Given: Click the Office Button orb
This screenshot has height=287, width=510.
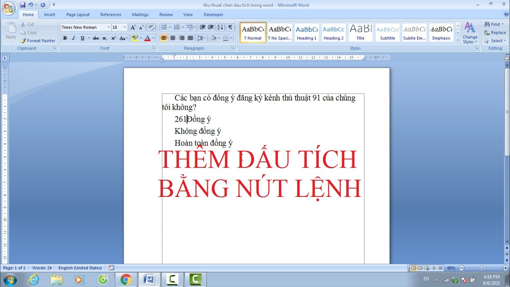Looking at the screenshot, I should tap(8, 8).
